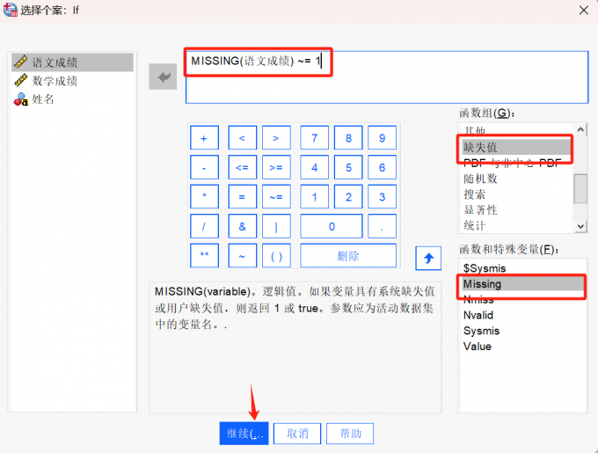Select 姓名 string variable
The width and height of the screenshot is (598, 453).
pyautogui.click(x=72, y=99)
